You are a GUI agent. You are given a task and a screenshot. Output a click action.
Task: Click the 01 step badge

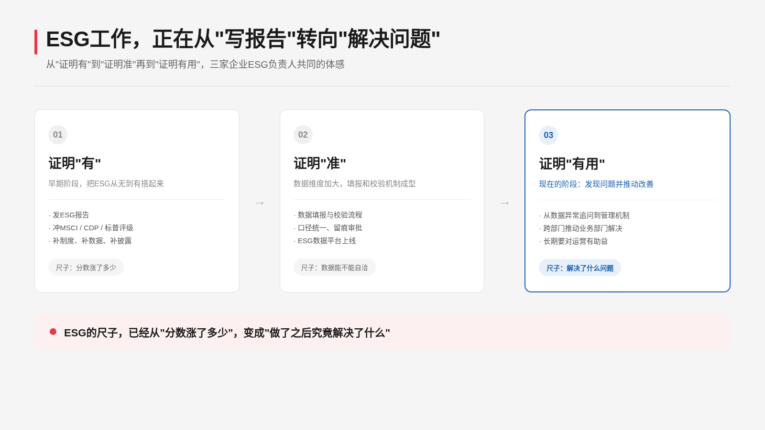pos(58,135)
